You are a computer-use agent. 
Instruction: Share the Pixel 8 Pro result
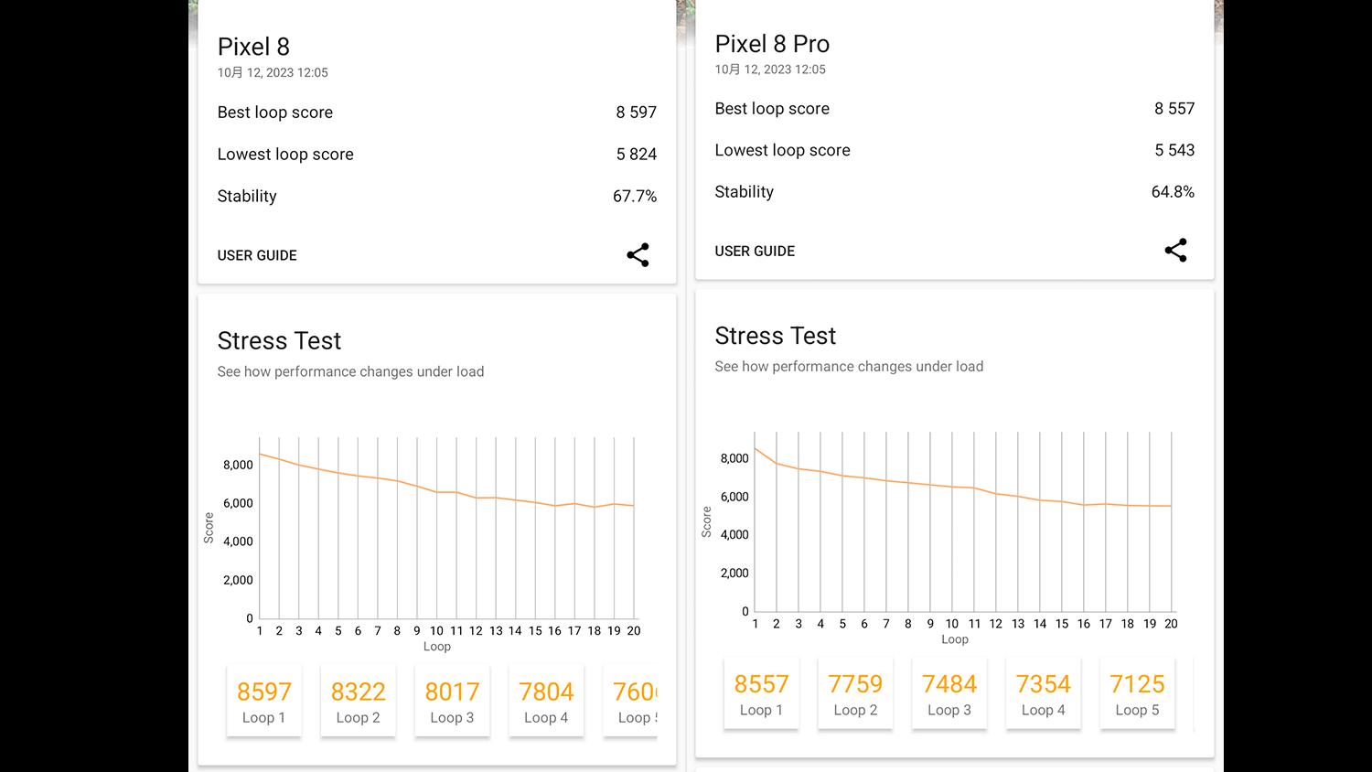(1175, 251)
